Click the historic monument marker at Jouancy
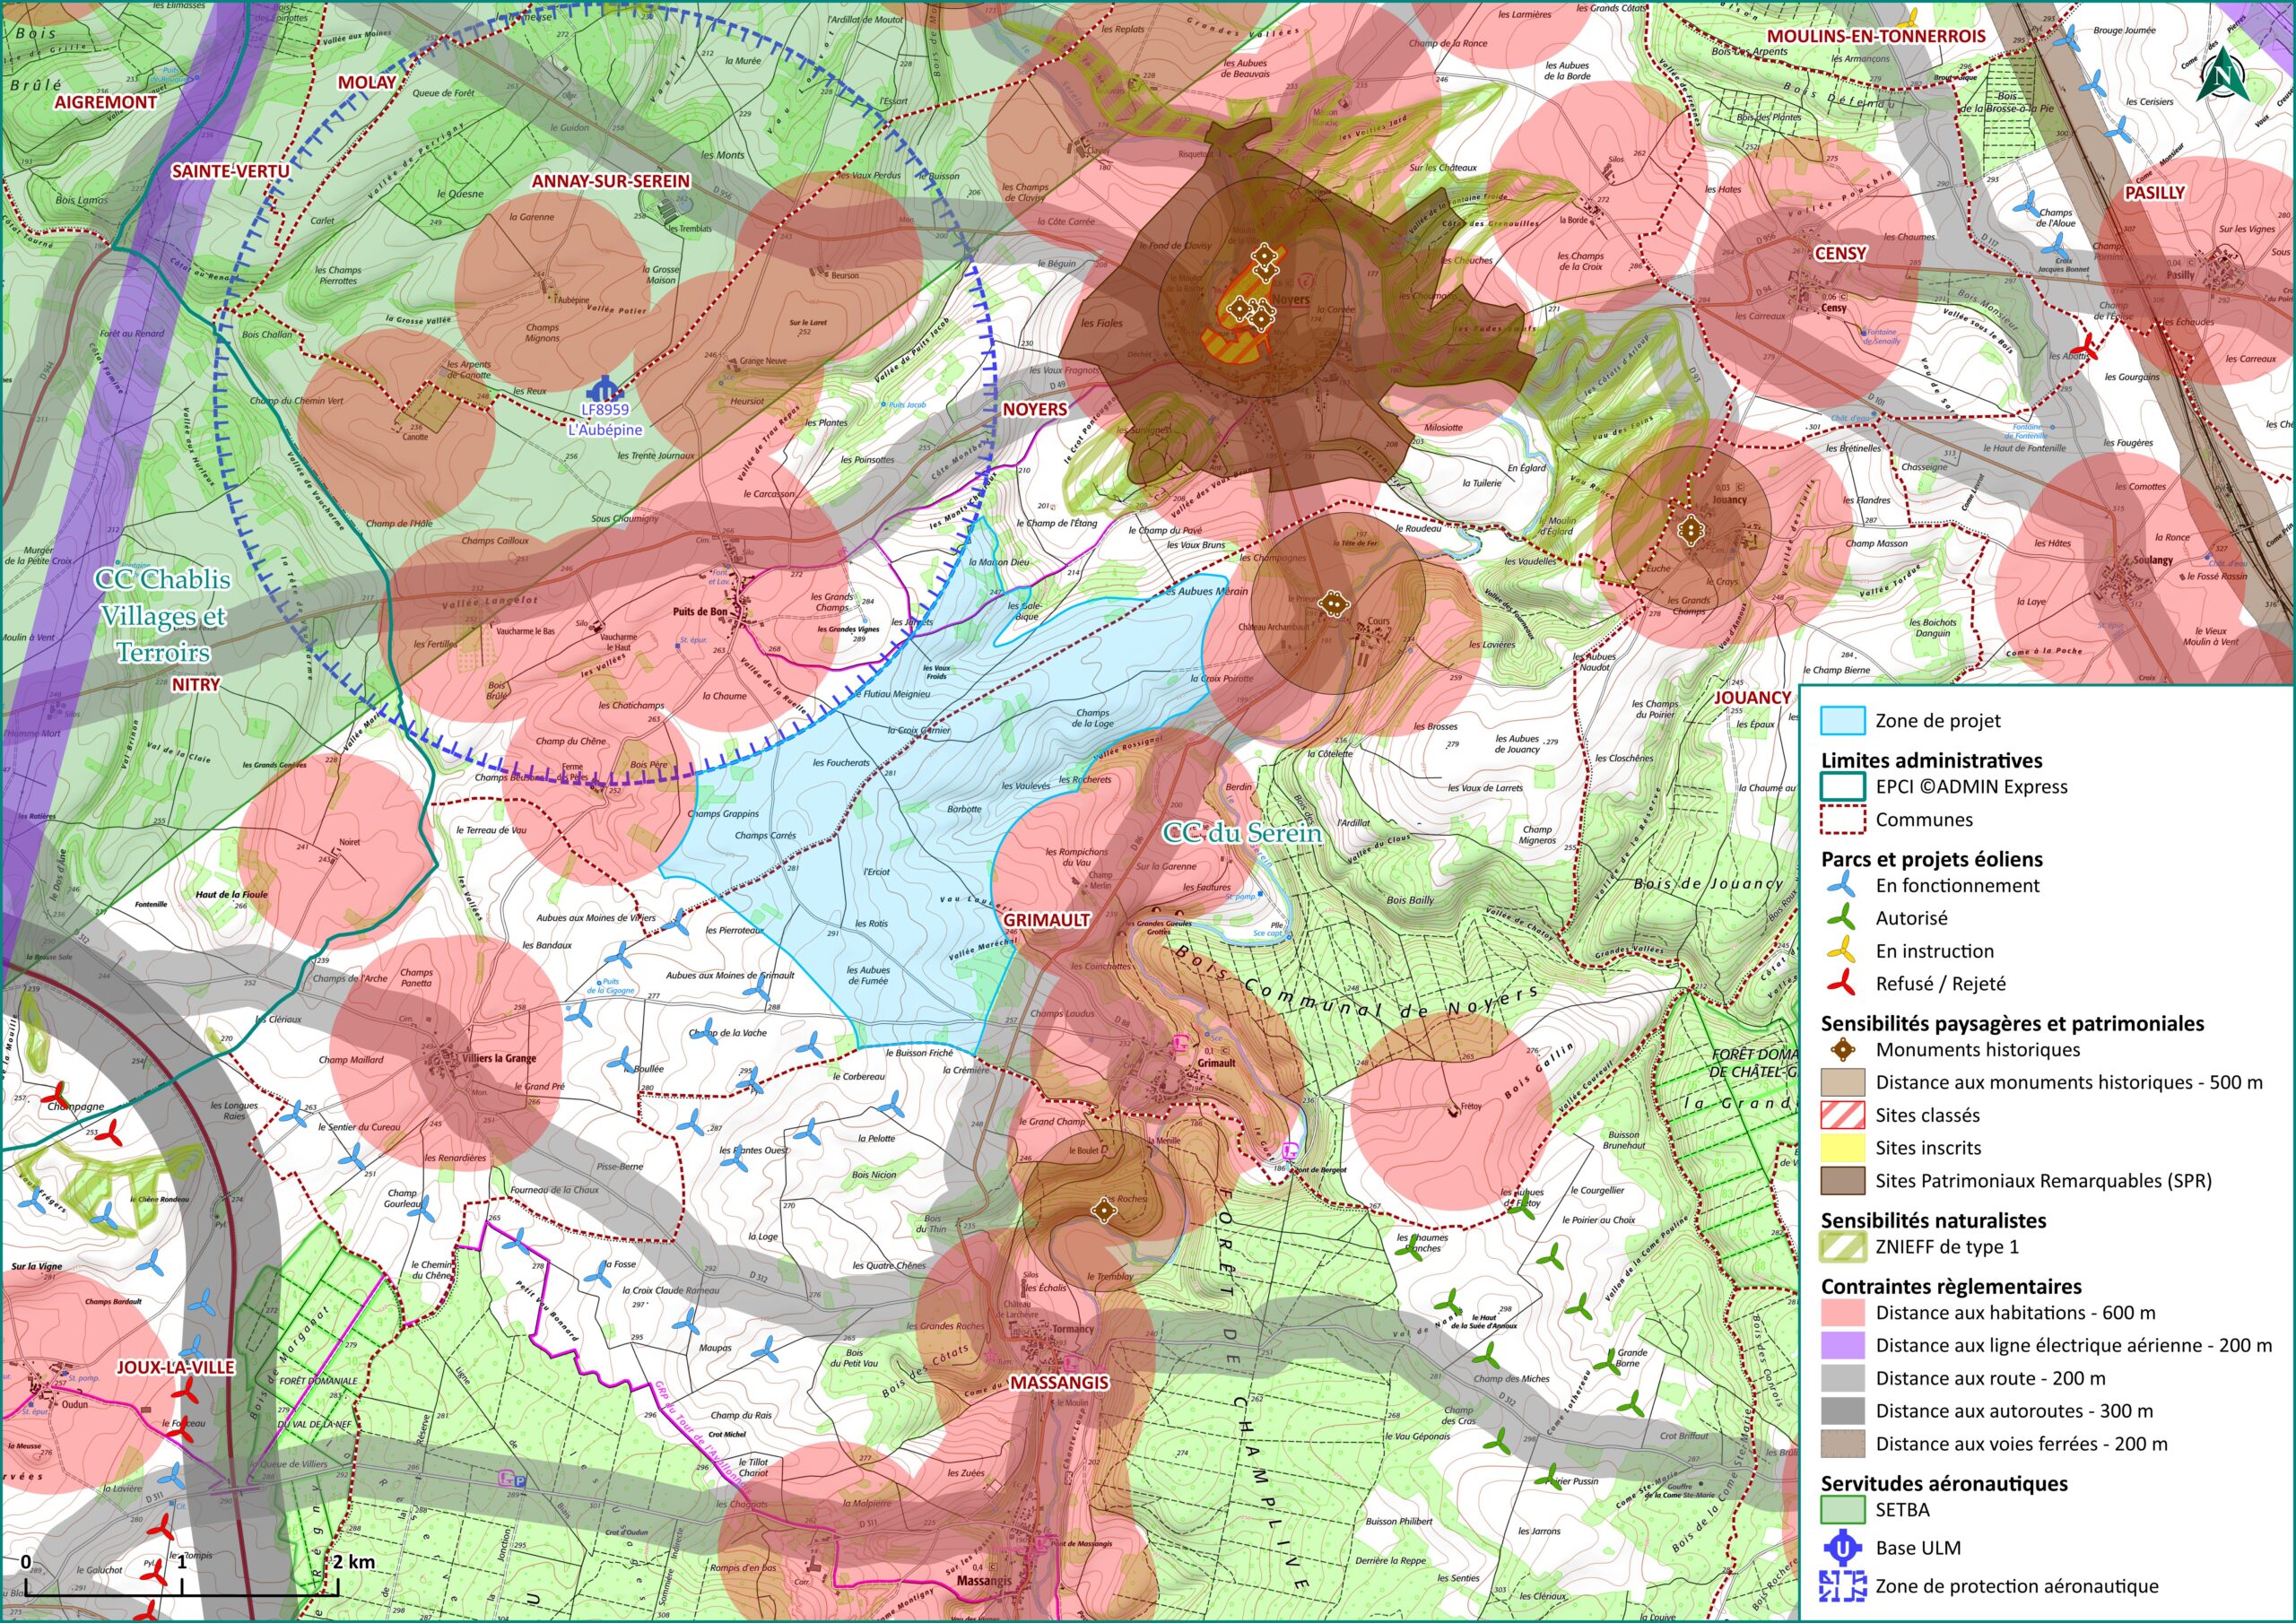Image resolution: width=2296 pixels, height=1623 pixels. pyautogui.click(x=1691, y=529)
